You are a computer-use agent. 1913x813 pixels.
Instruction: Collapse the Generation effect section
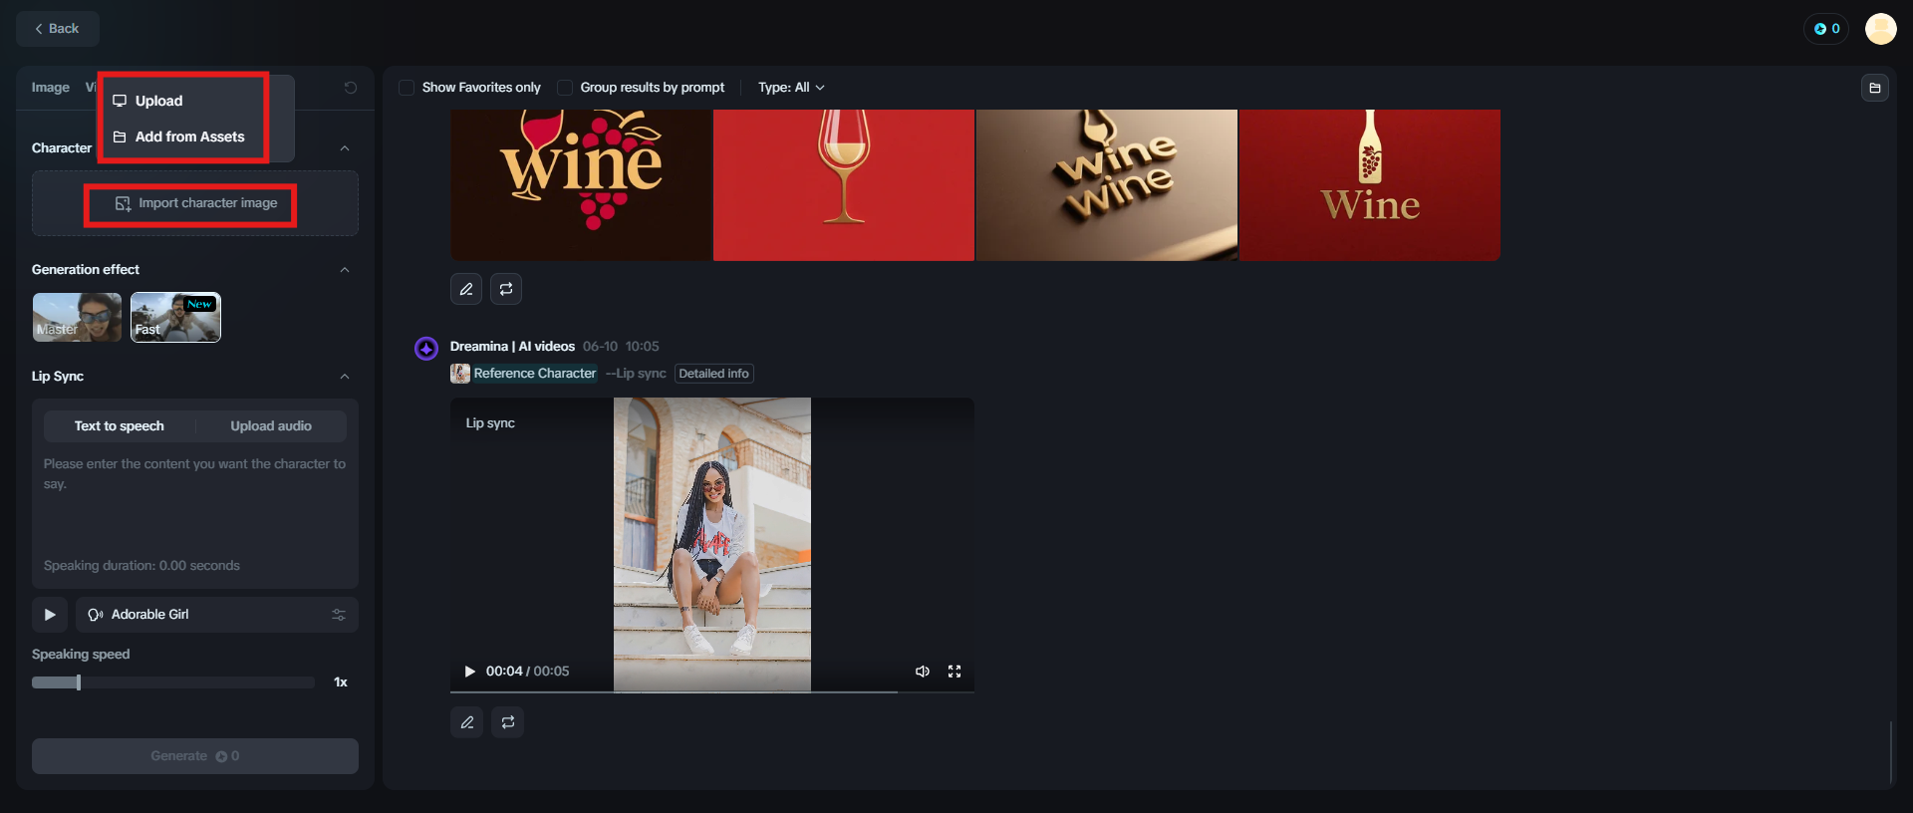pos(345,270)
